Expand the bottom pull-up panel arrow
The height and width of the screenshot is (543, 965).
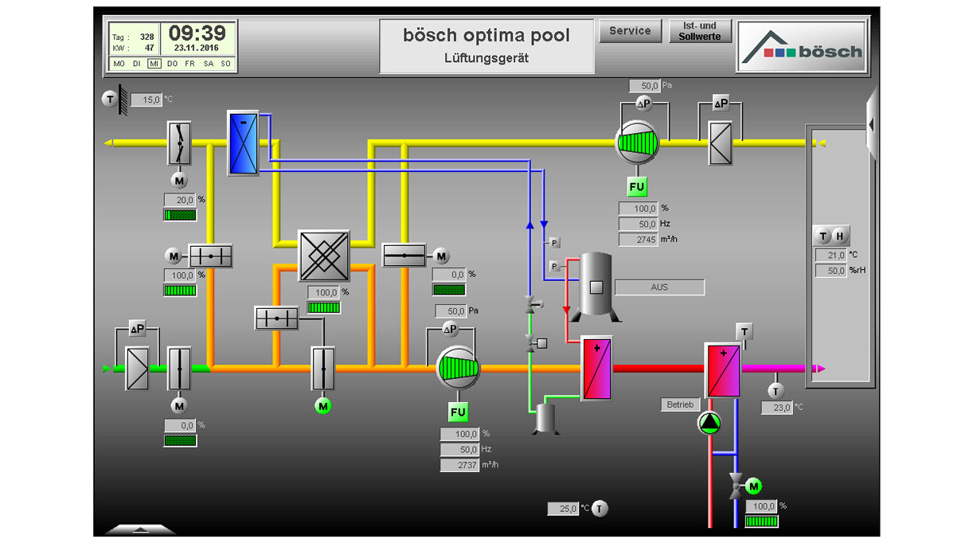point(140,529)
